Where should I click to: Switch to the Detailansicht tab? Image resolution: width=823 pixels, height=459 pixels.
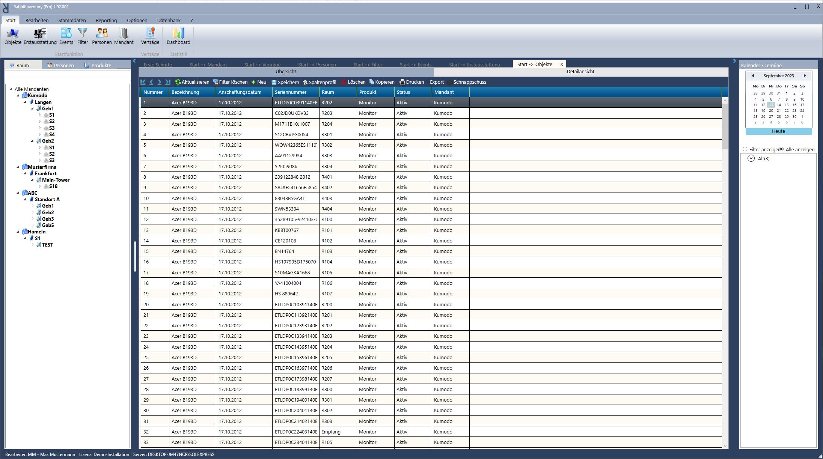coord(580,72)
